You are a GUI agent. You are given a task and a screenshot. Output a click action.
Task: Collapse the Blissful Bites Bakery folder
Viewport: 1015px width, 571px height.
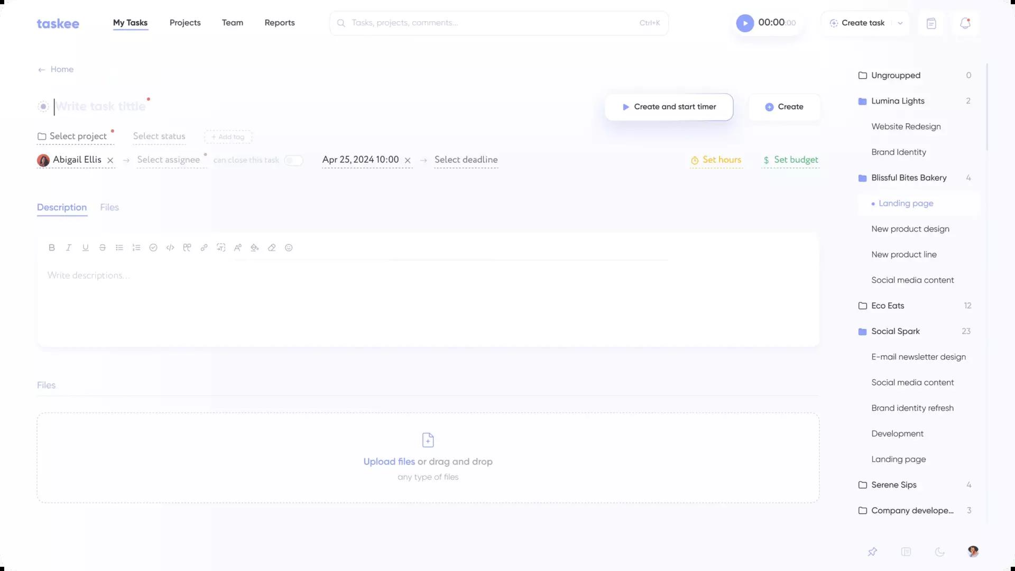point(908,178)
